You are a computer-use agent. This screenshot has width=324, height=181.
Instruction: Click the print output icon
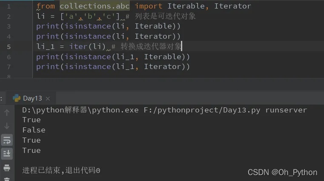[7, 167]
